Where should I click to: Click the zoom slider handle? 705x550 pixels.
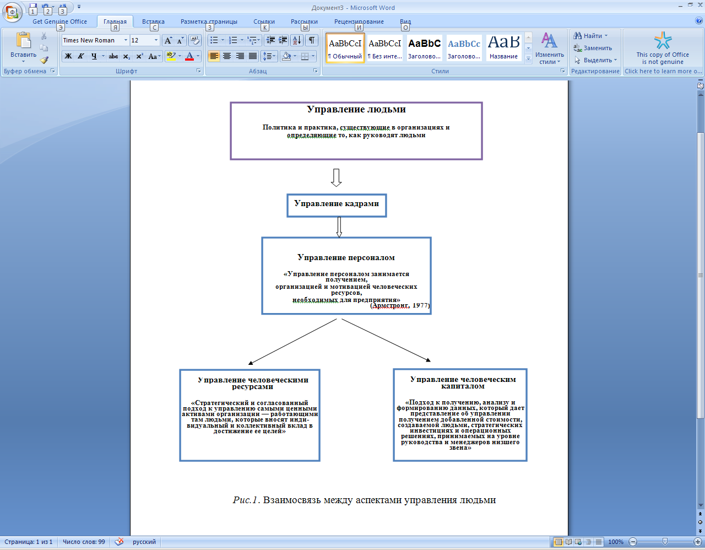[665, 542]
